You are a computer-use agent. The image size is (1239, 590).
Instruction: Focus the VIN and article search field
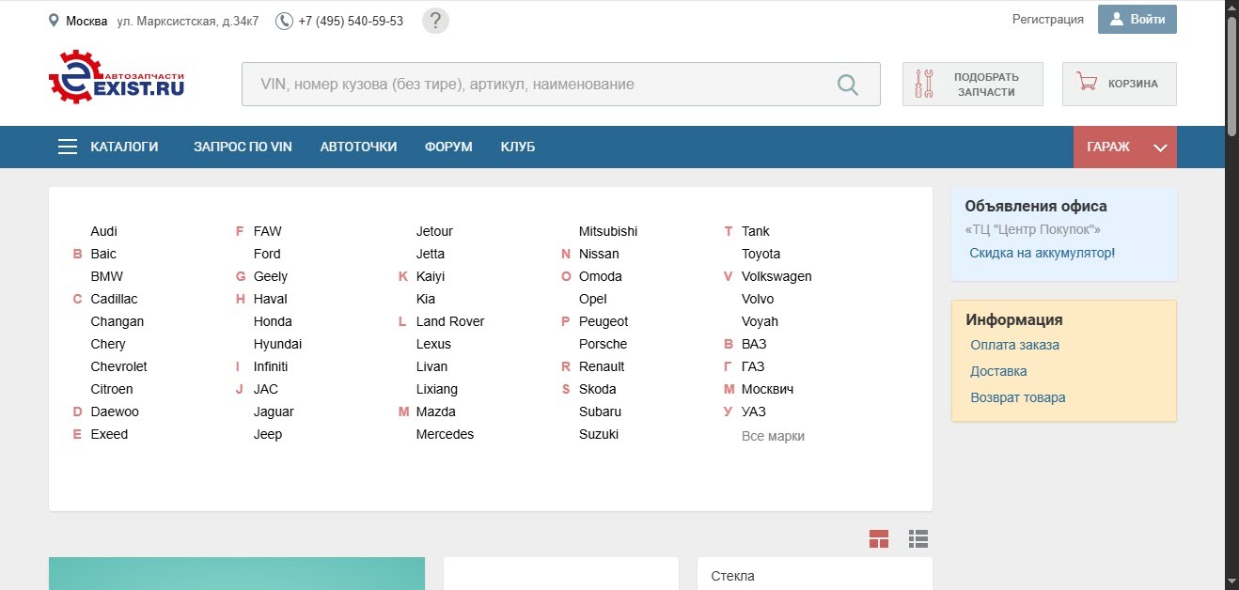pos(536,85)
